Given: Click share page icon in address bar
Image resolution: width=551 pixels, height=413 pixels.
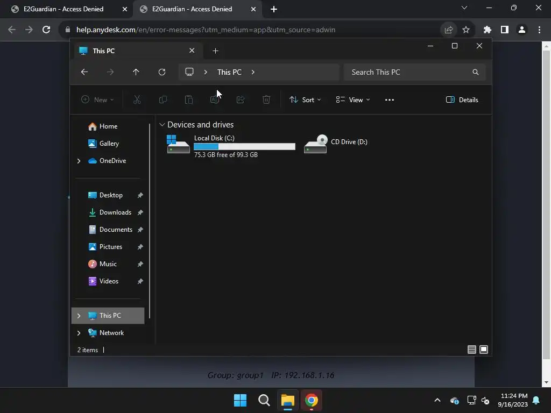Looking at the screenshot, I should coord(449,30).
